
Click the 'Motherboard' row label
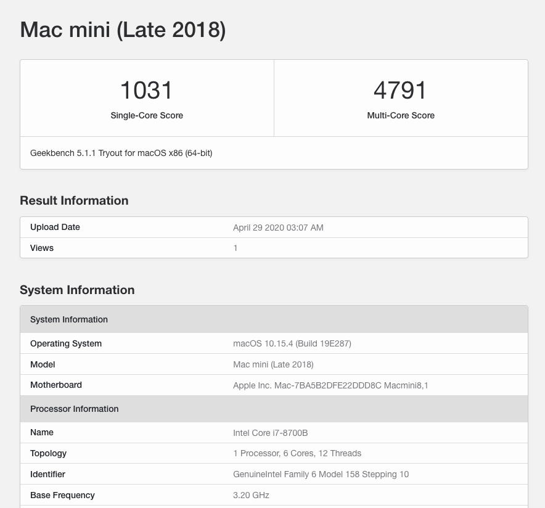56,385
